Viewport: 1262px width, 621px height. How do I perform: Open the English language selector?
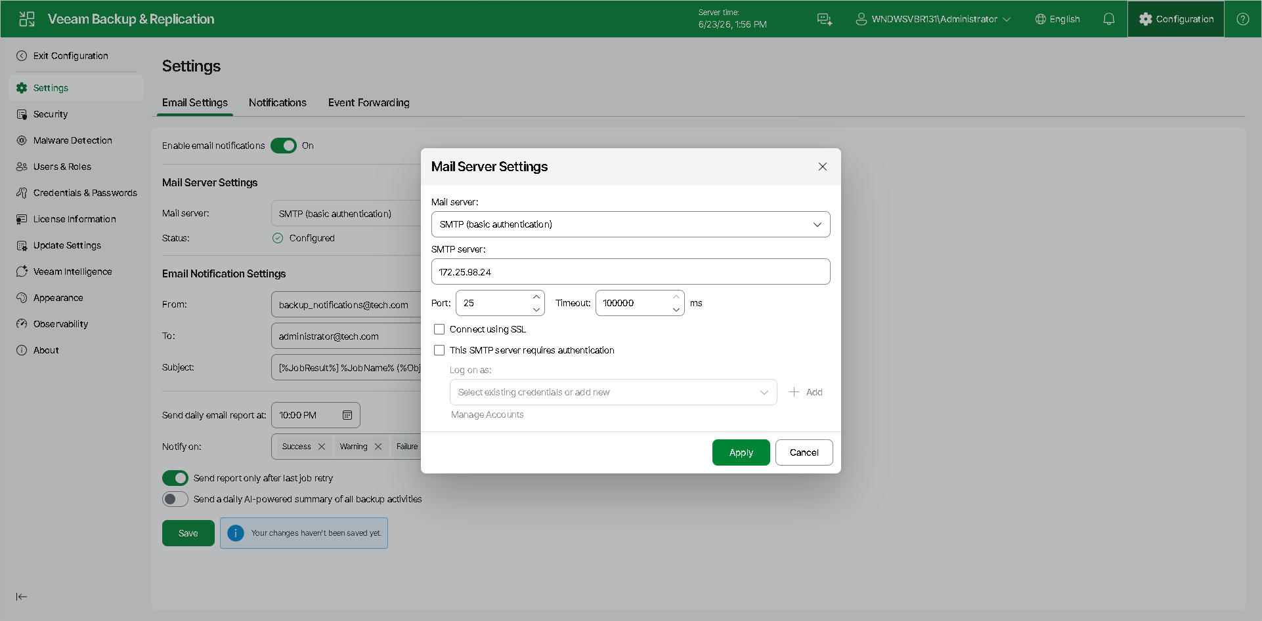click(x=1058, y=19)
